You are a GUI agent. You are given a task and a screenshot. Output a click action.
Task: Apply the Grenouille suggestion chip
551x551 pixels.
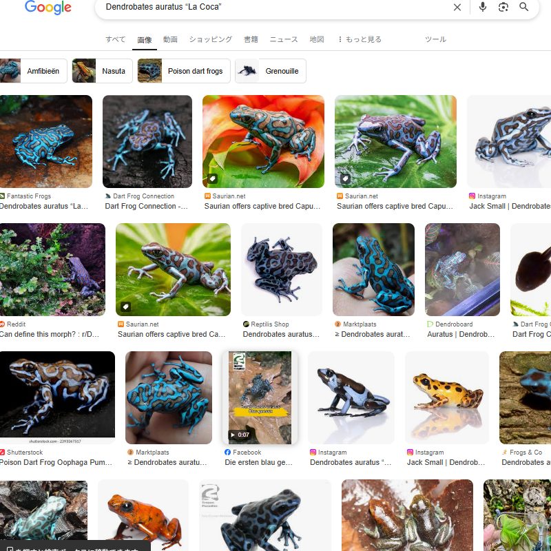[x=270, y=71]
